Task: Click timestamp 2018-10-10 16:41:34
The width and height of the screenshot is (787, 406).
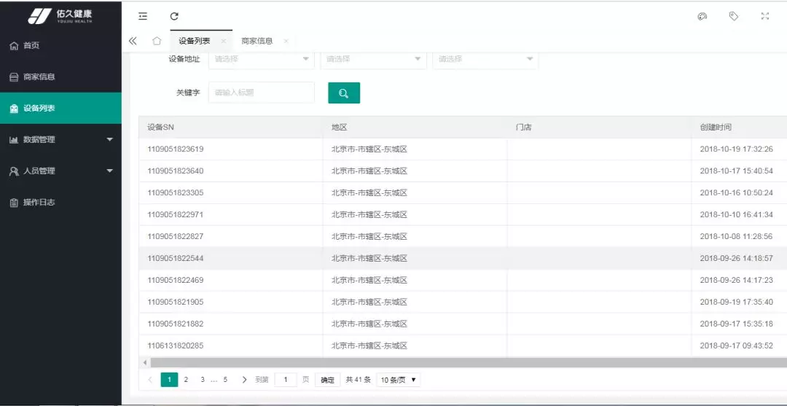Action: click(736, 215)
